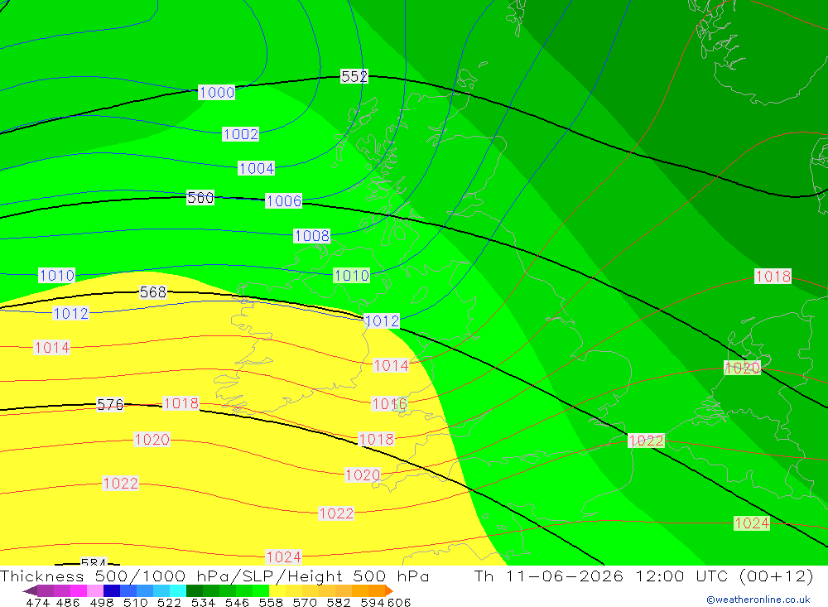Click the 498 legend value

pos(102,603)
